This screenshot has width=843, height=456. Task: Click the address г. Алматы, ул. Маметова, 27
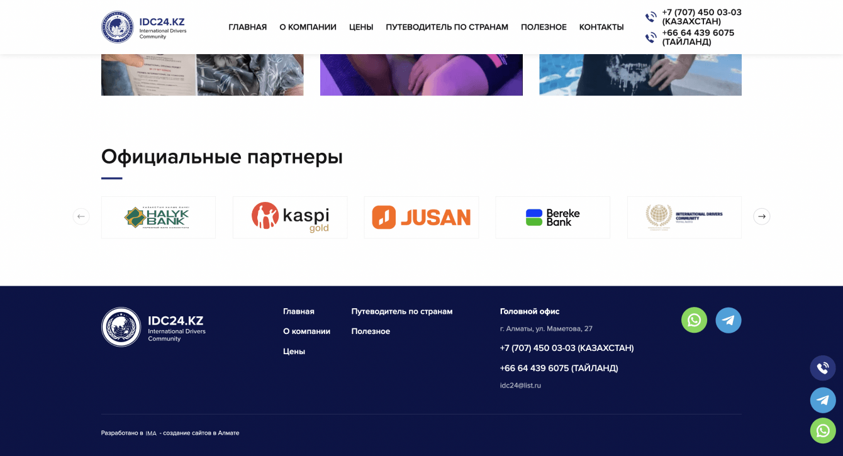(x=546, y=329)
